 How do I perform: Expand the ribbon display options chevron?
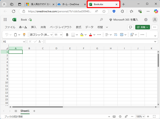pyautogui.click(x=155, y=36)
